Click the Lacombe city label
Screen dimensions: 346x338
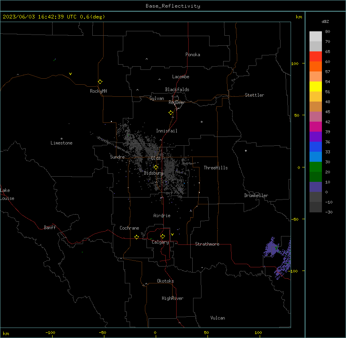(181, 77)
